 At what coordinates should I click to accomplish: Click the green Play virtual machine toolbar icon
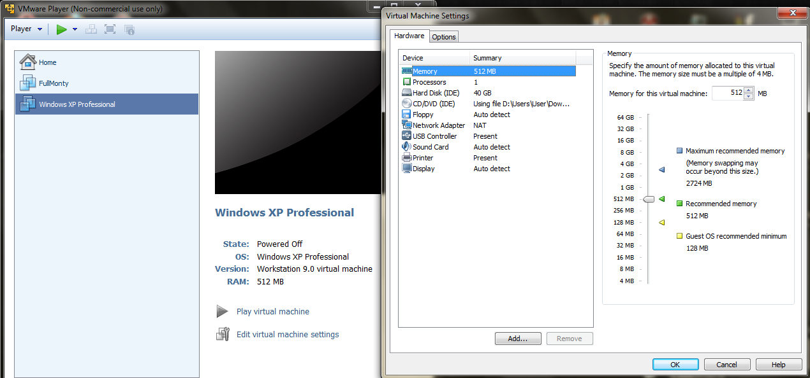[x=61, y=29]
